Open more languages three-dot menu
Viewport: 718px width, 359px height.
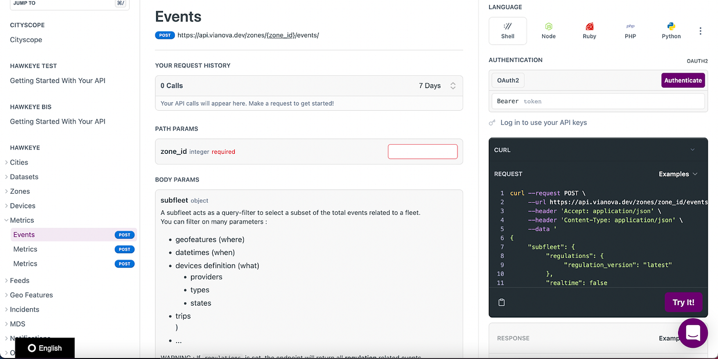click(701, 31)
